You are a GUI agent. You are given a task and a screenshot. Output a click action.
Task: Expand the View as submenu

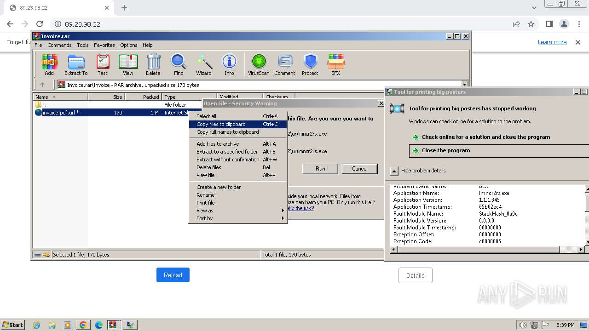pos(238,211)
